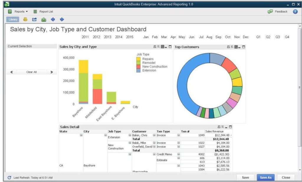Click the print icon in the toolbar
Screen dimensions: 302x182
[25, 20]
